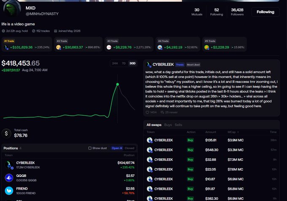This screenshot has height=201, width=287.
Task: Open the #2 Trade card
Action: pos(79,44)
